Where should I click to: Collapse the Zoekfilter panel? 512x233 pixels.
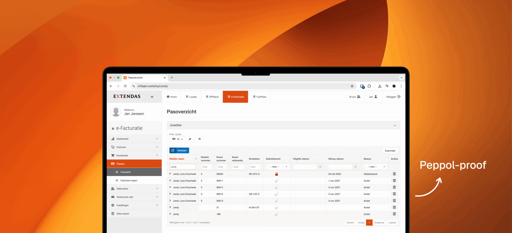click(x=394, y=125)
